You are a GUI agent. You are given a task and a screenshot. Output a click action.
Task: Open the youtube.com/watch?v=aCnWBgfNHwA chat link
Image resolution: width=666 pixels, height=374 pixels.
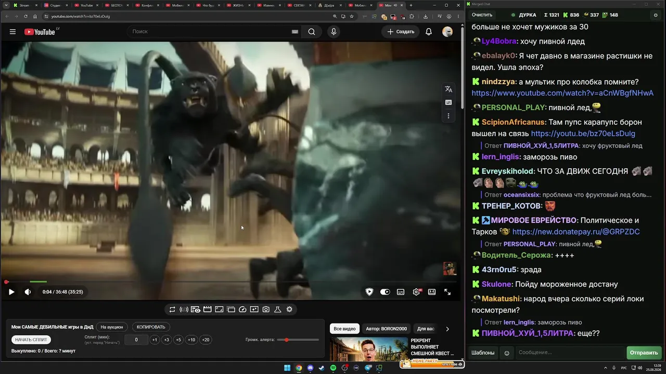[562, 94]
